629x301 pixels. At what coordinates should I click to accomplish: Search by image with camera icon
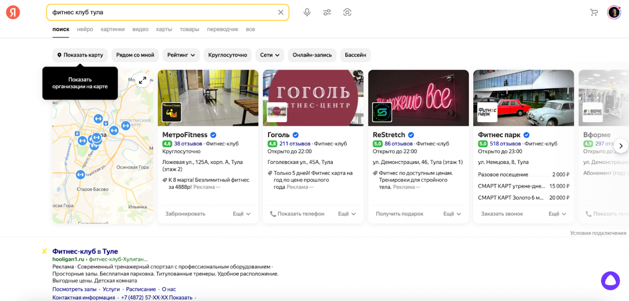347,12
